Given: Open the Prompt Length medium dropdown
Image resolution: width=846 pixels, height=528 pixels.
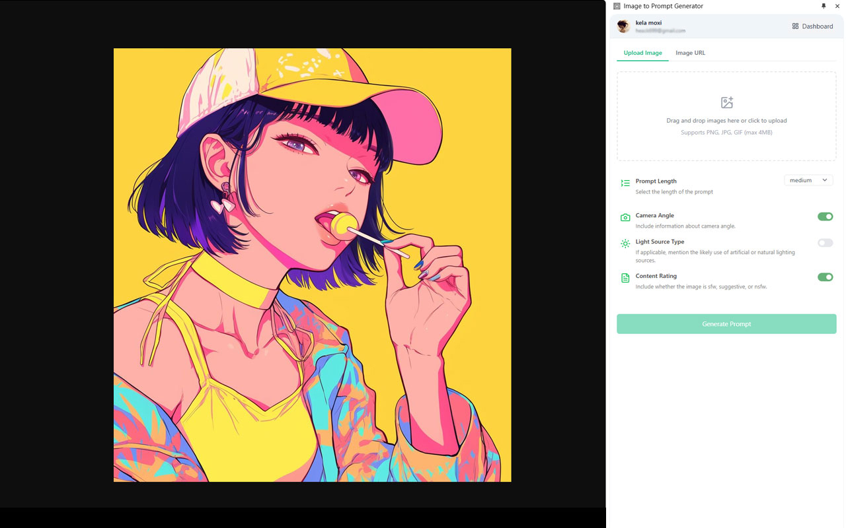Looking at the screenshot, I should [808, 180].
